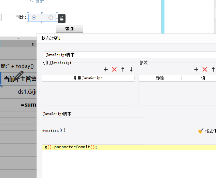
Task: Expand the panel using the '...' handle
Action: pos(18,39)
